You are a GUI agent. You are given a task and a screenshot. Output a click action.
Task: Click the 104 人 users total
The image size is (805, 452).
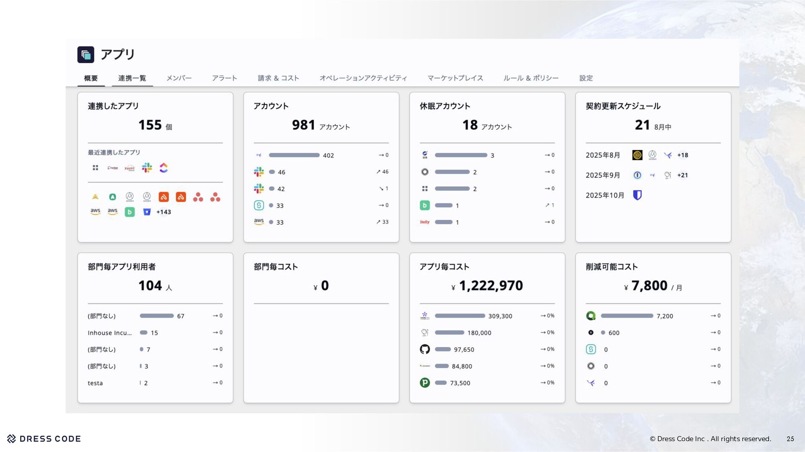(x=155, y=286)
